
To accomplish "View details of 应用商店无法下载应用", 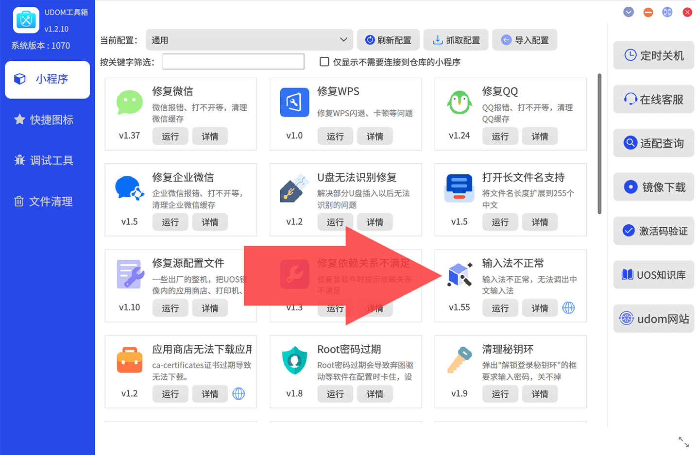I will [x=210, y=394].
